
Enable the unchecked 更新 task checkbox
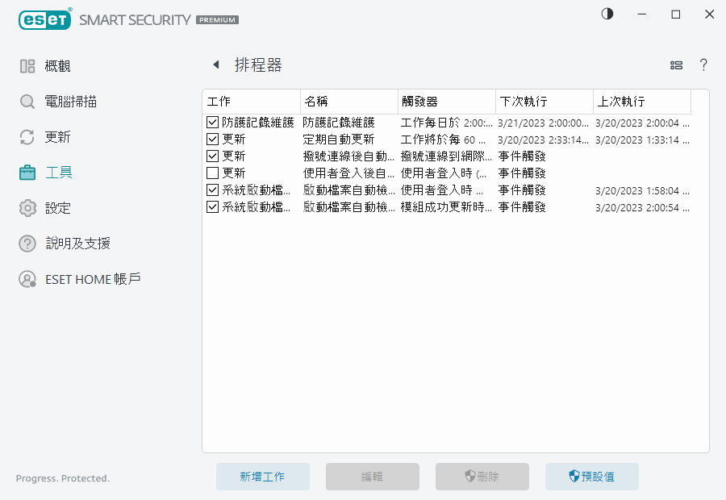pos(214,173)
